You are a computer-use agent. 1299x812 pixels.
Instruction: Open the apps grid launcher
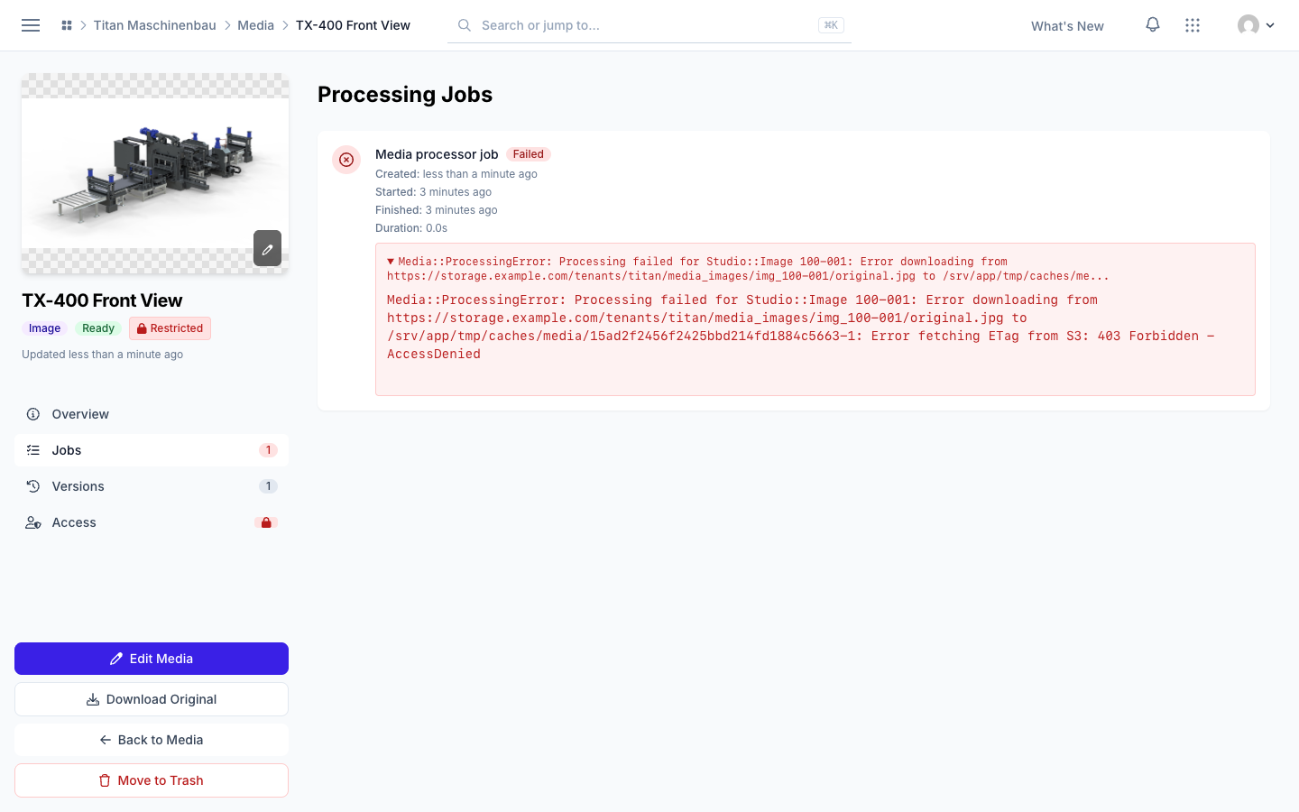point(1193,25)
